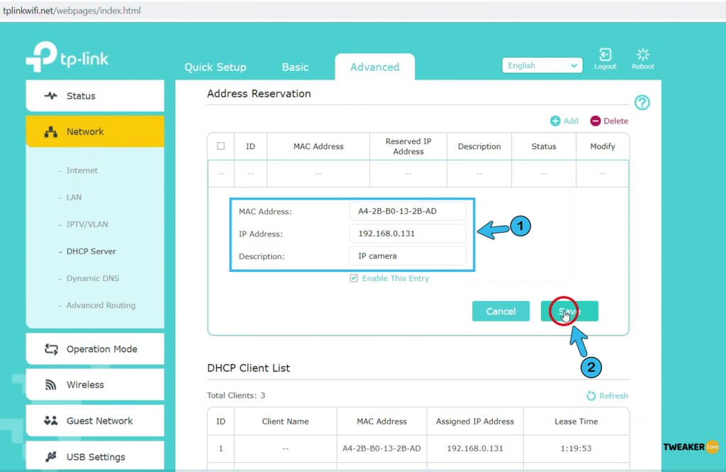Click the Status pulse icon in sidebar
Viewport: 726px width, 472px height.
click(x=51, y=96)
